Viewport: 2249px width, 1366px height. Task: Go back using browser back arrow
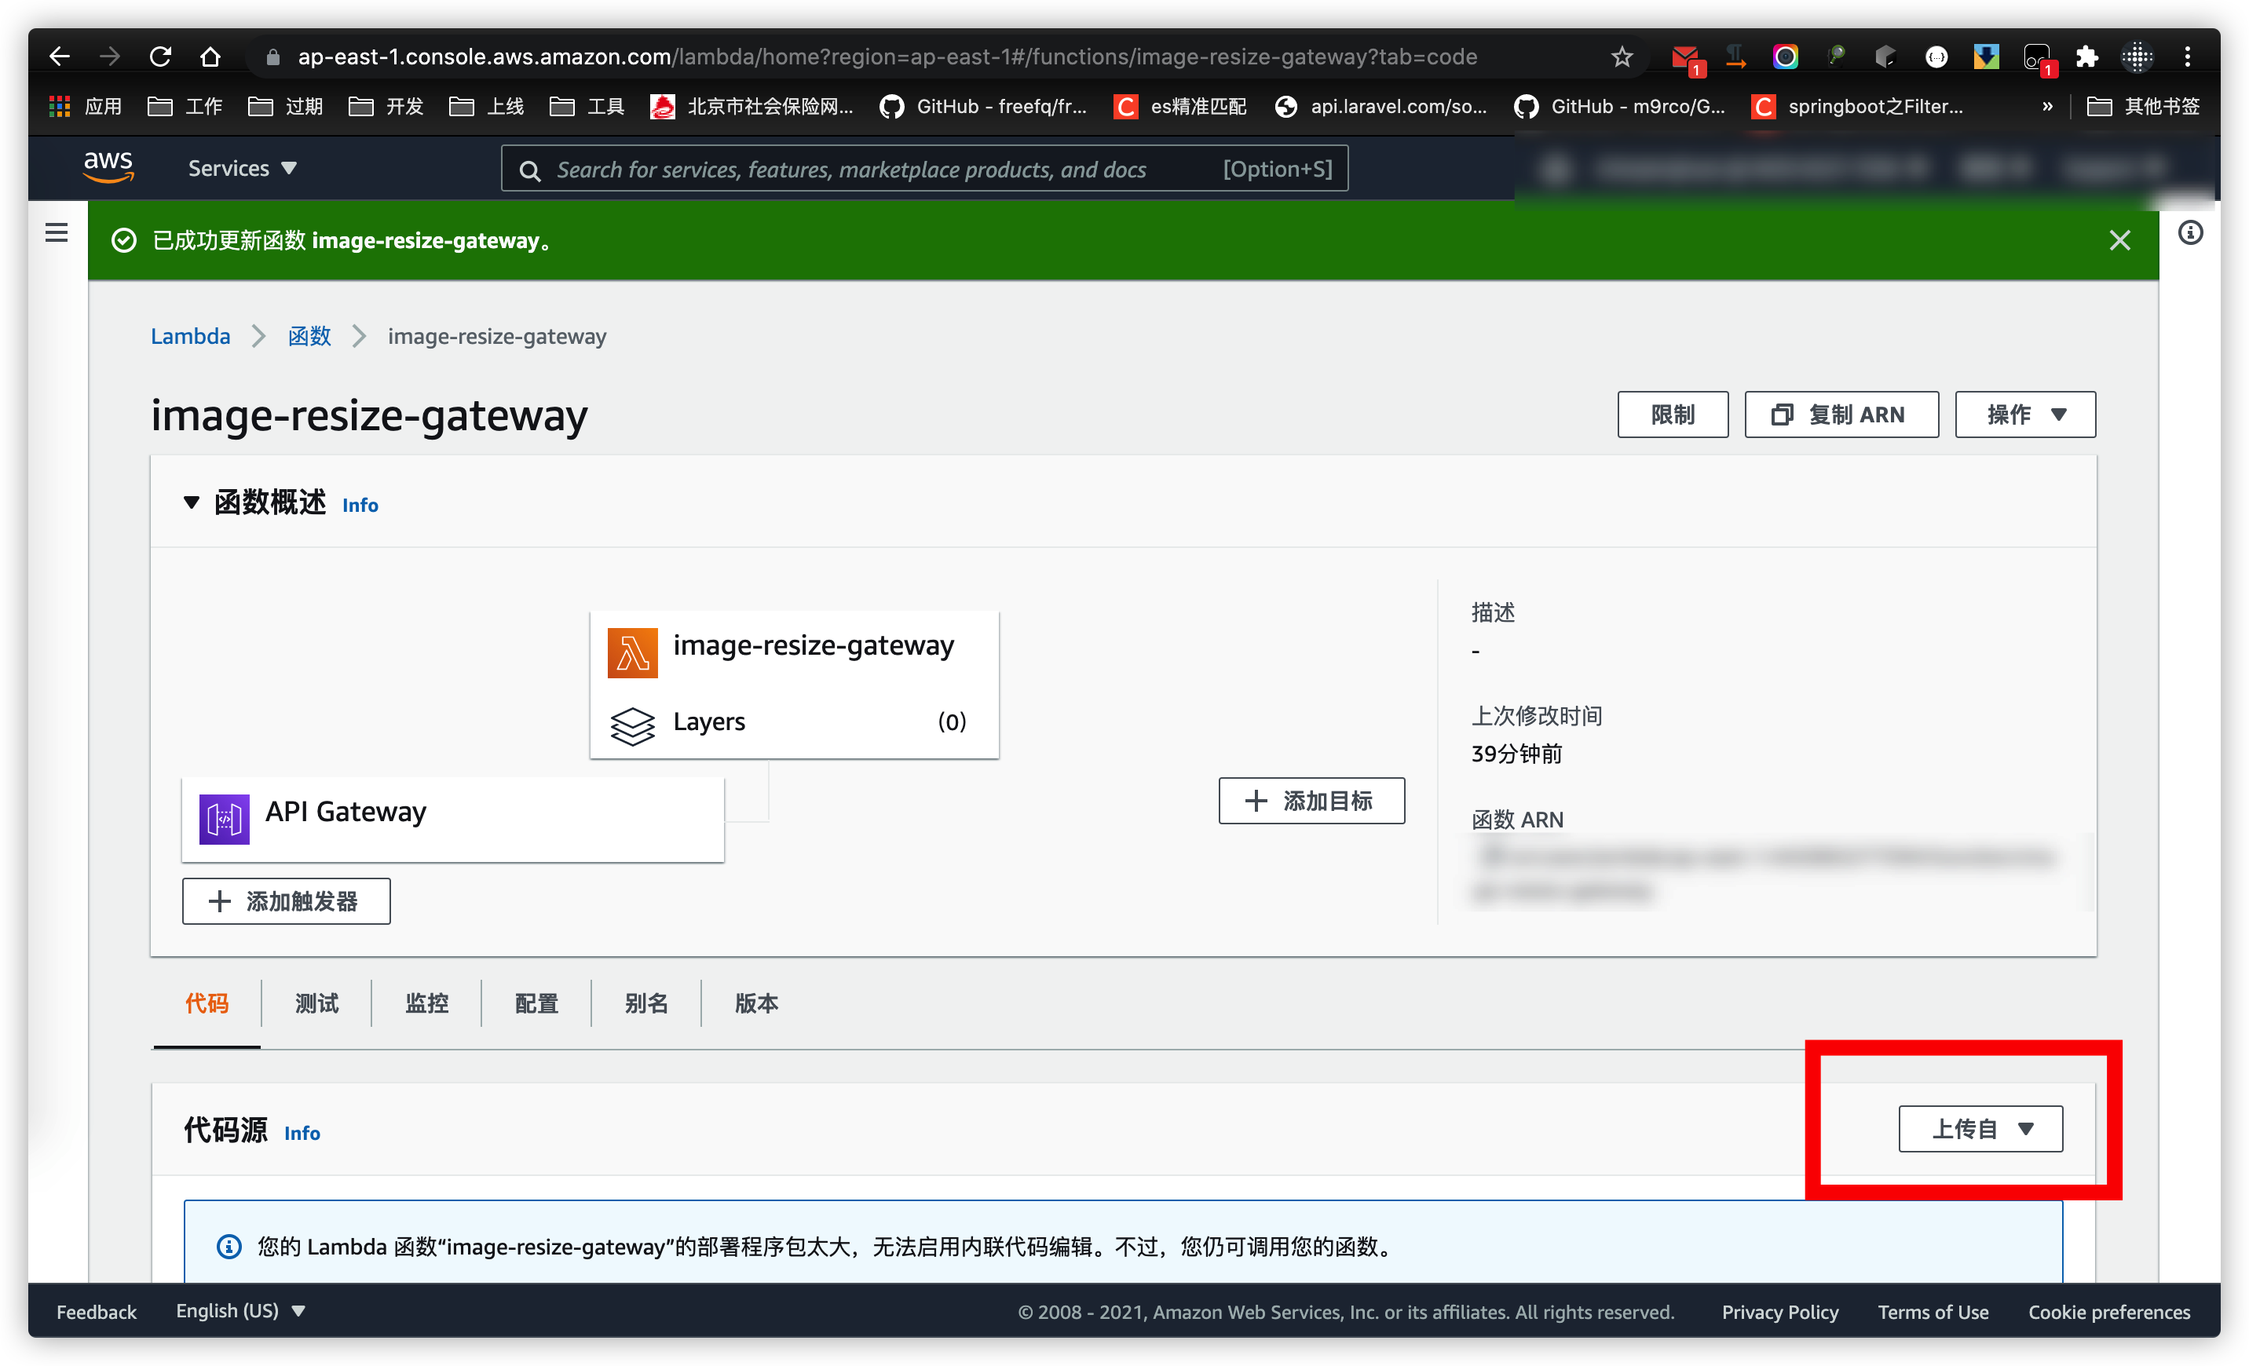[60, 57]
